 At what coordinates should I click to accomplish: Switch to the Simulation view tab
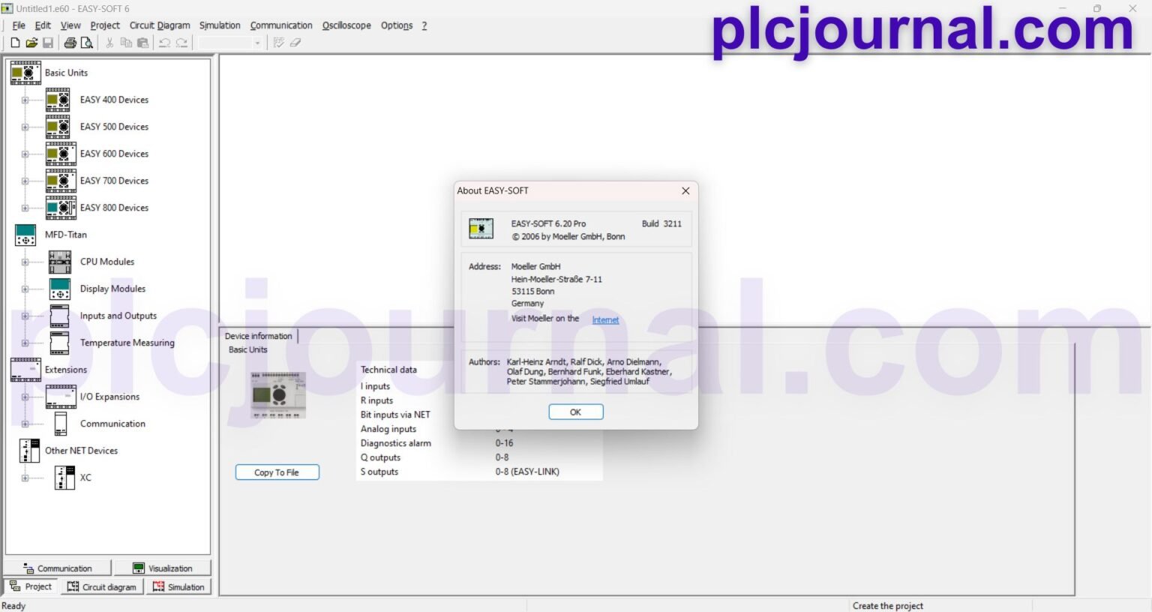tap(178, 586)
